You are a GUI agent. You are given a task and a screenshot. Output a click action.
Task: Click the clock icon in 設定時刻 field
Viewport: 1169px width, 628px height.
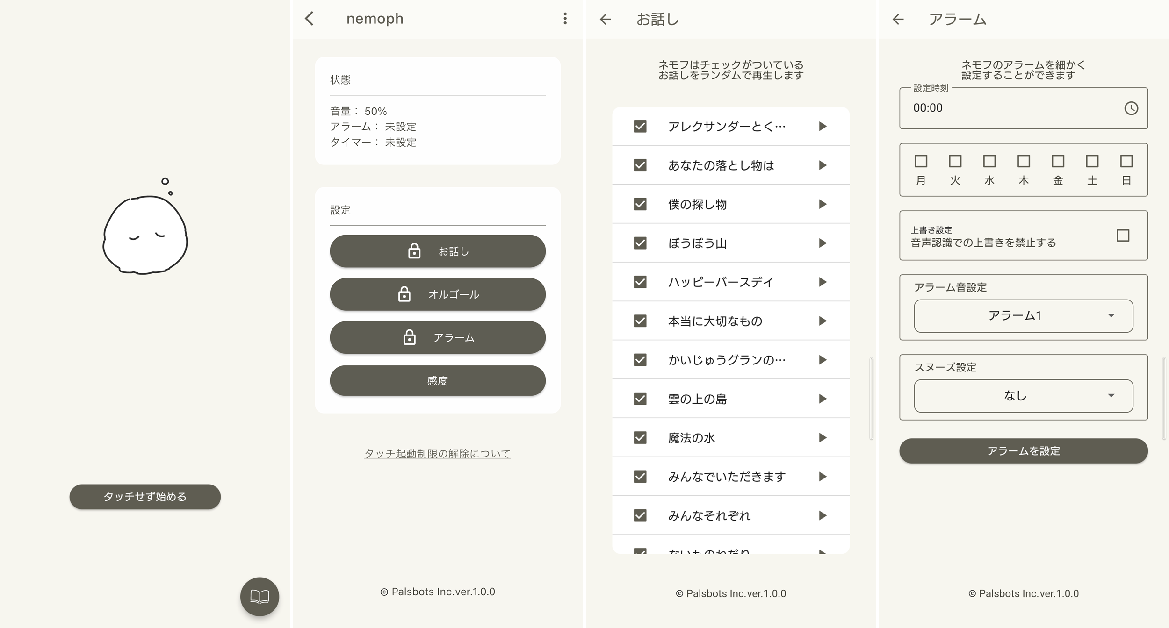coord(1131,108)
